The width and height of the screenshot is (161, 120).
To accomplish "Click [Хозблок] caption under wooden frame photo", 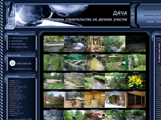I will [x=94, y=54].
